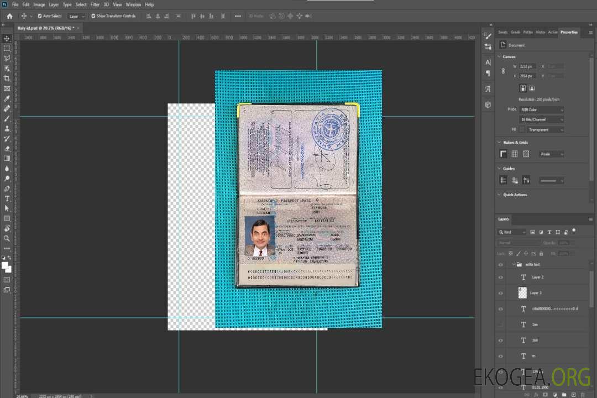The image size is (597, 398).
Task: Select the Blur tool
Action: tap(7, 169)
